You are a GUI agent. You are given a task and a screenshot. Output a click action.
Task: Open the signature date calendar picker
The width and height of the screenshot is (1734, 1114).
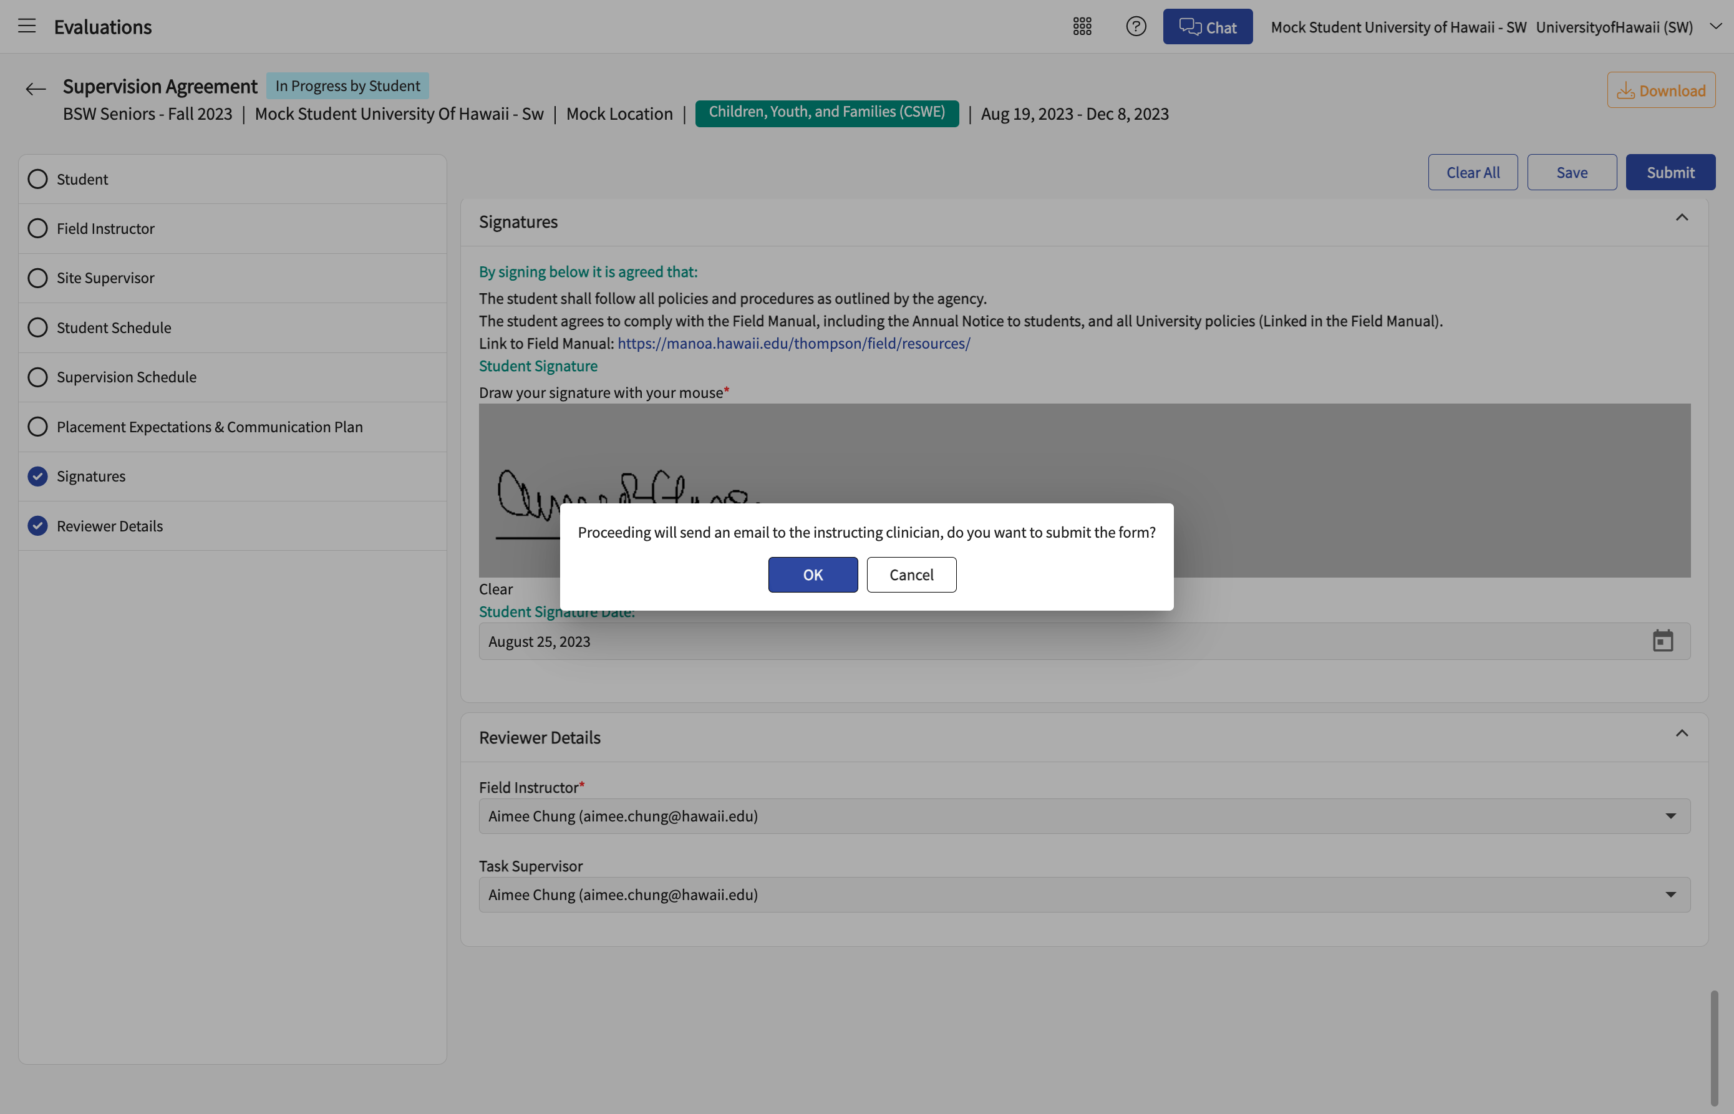1662,641
